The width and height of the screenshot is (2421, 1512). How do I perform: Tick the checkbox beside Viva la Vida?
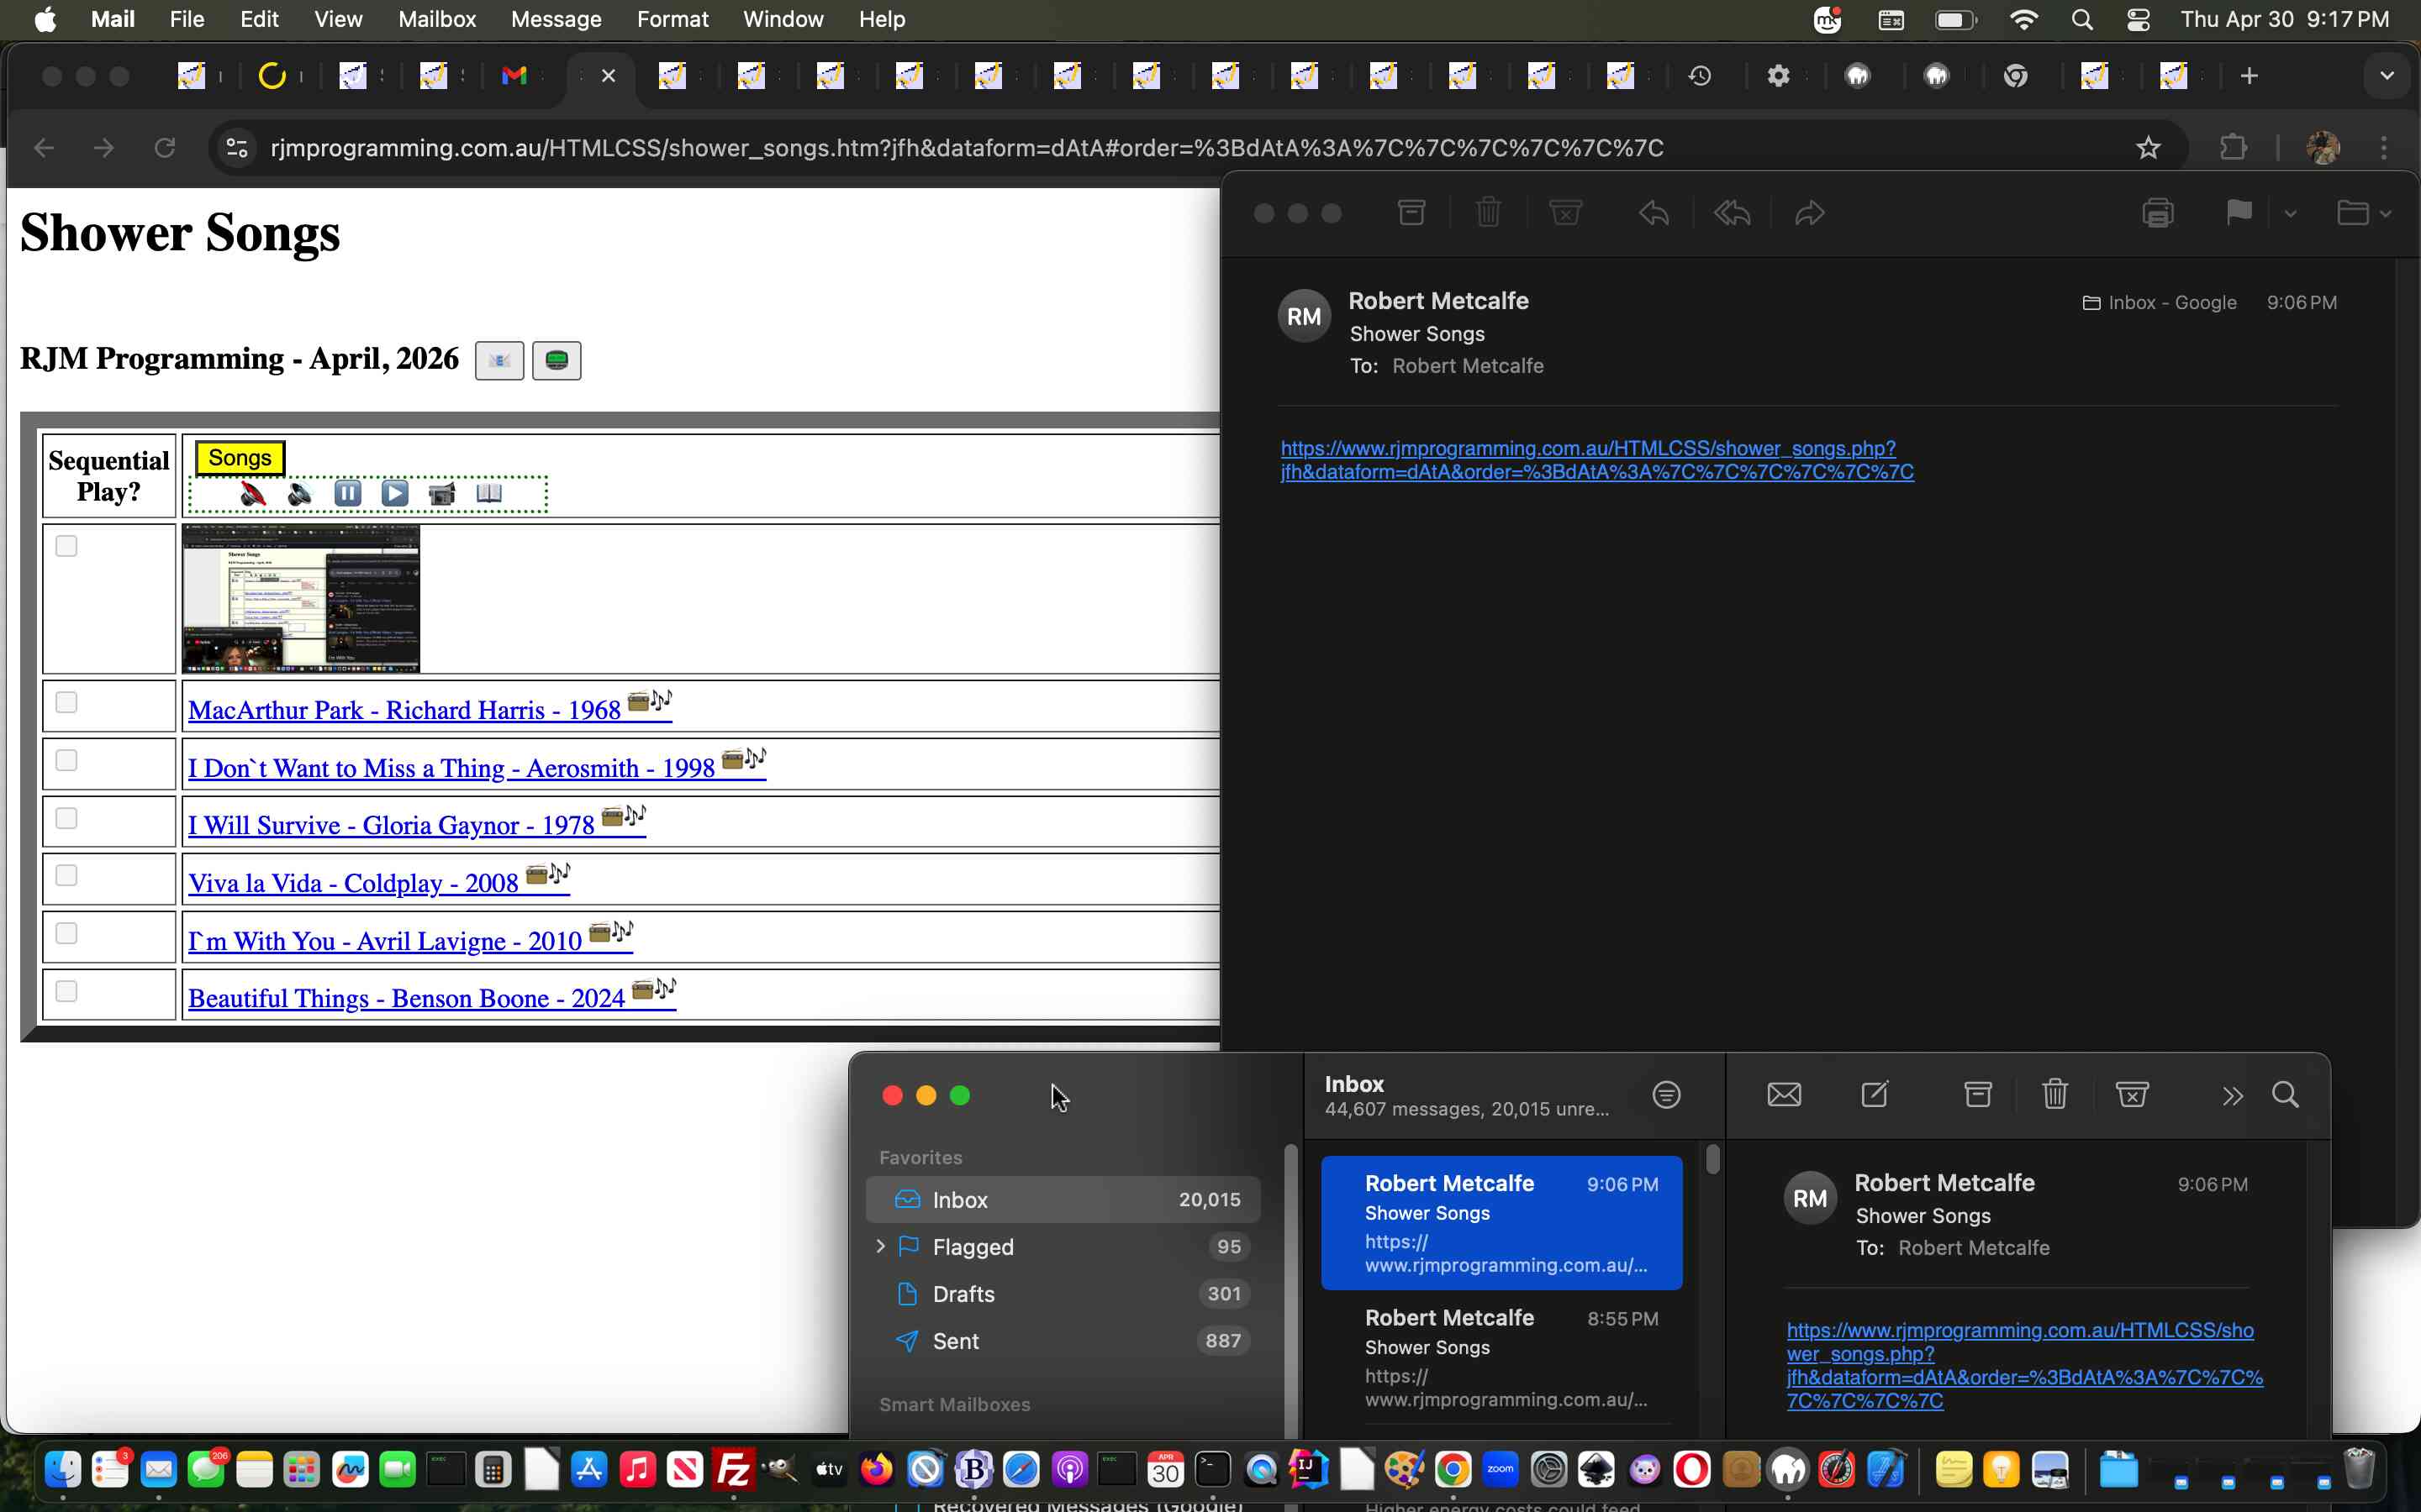tap(66, 876)
